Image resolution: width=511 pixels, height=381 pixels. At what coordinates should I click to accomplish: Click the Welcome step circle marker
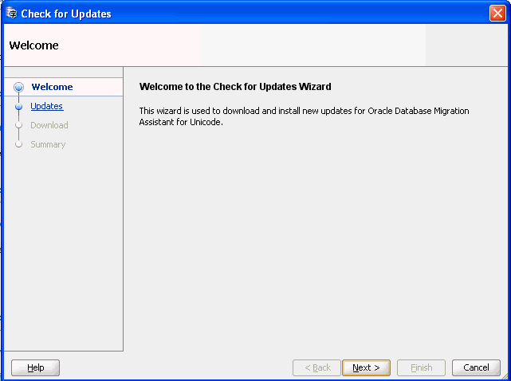pyautogui.click(x=19, y=87)
